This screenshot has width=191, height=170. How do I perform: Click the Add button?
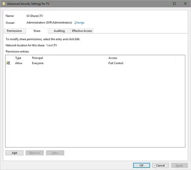(15, 153)
